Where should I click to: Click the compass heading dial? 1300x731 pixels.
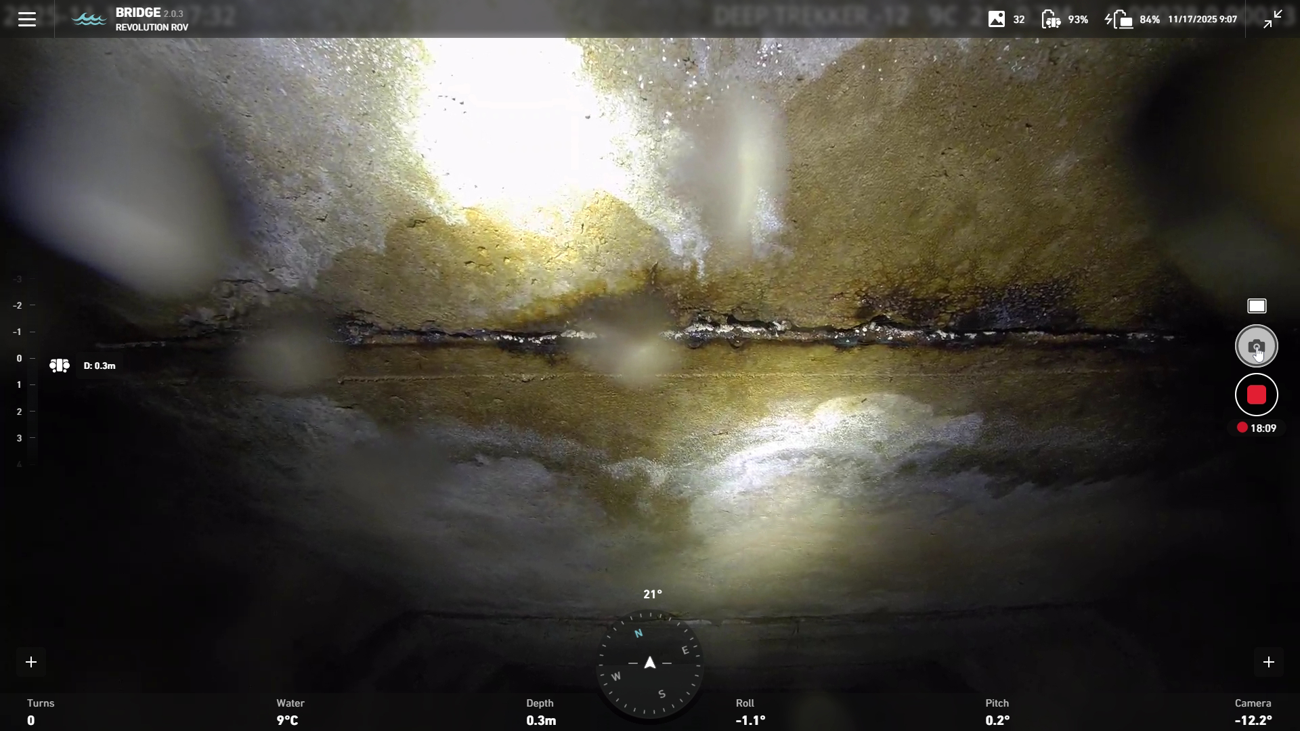650,663
